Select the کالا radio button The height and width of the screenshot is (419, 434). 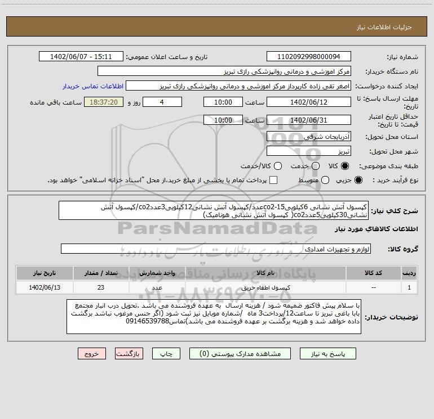[345, 166]
